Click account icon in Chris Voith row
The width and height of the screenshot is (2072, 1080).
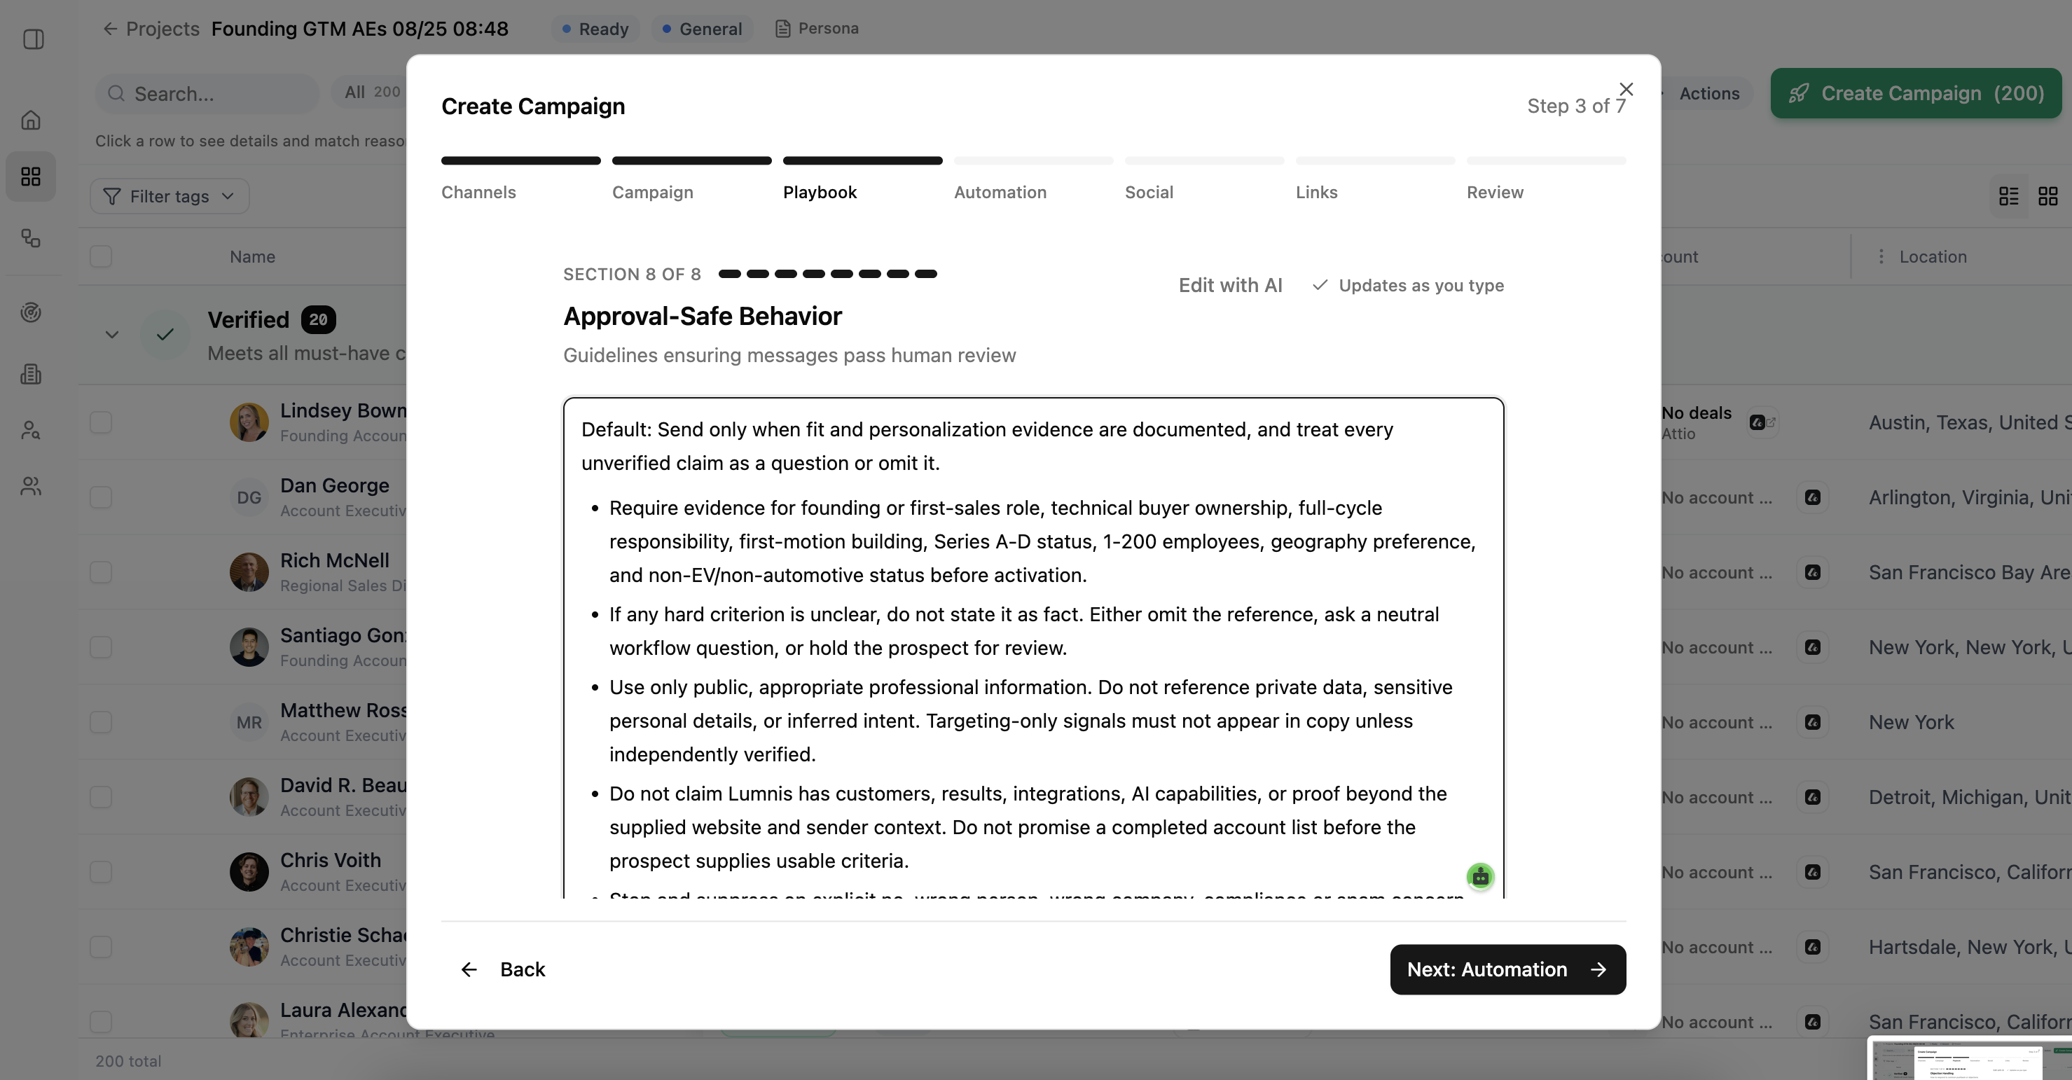pos(1812,872)
